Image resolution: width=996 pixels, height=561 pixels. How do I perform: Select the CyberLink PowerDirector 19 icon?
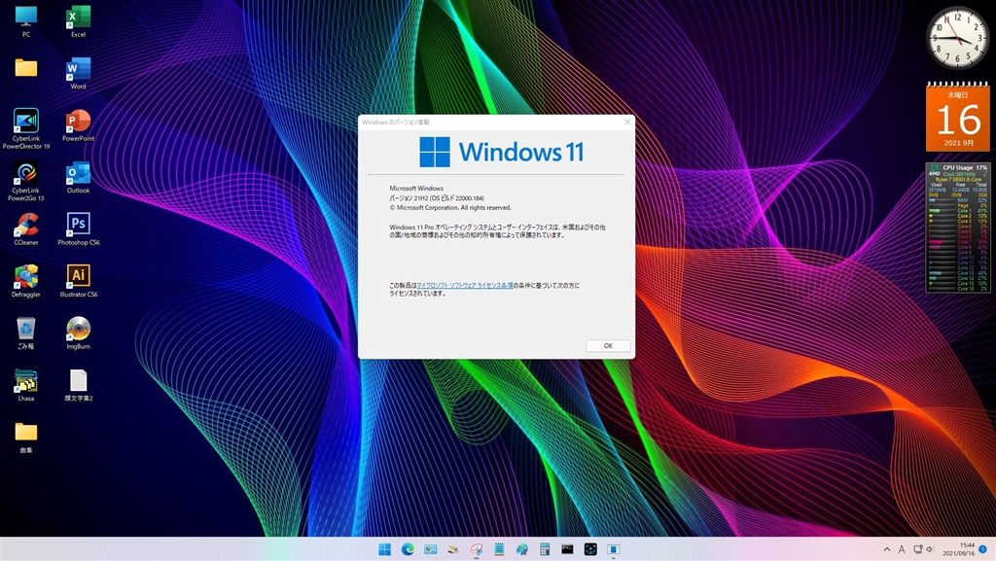(x=26, y=122)
